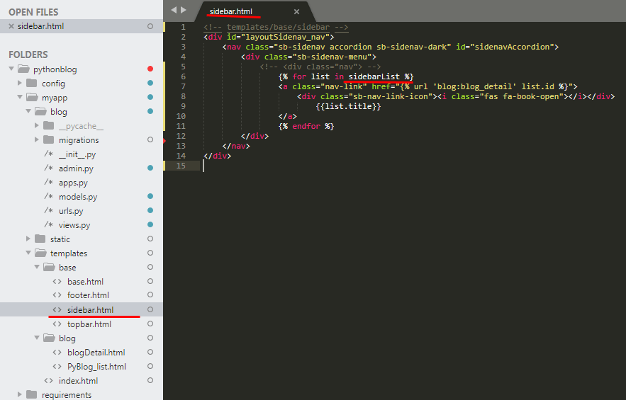Image resolution: width=626 pixels, height=400 pixels.
Task: Click the code file icon beside blogDetail.html
Action: (57, 352)
